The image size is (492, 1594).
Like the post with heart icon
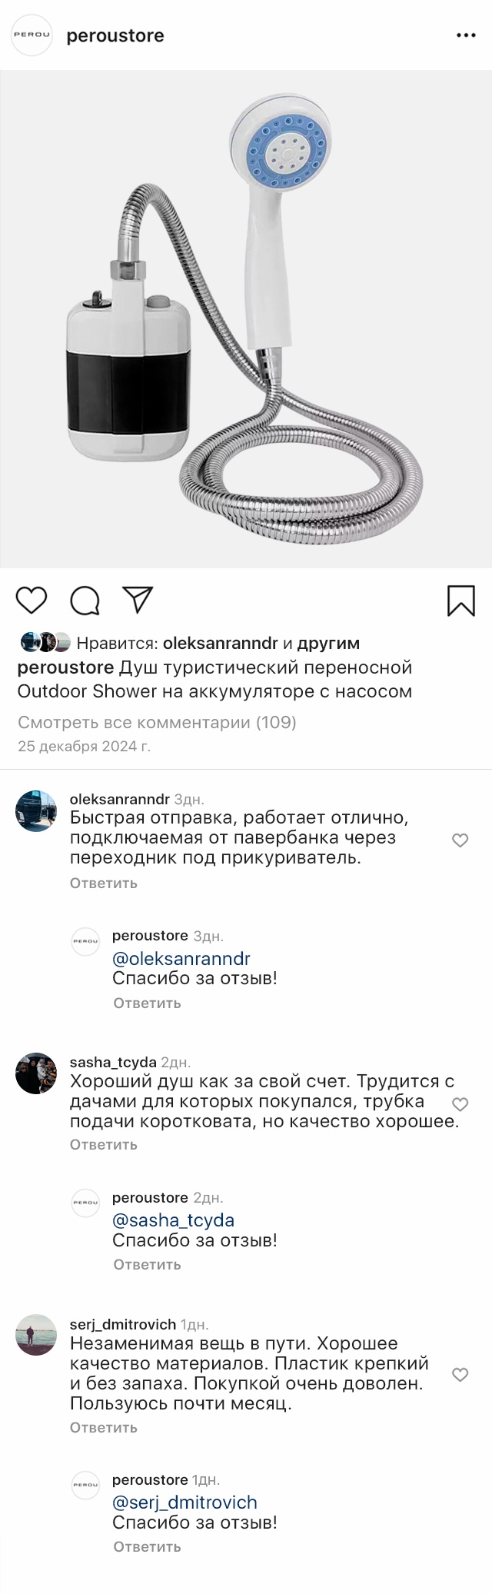point(32,601)
